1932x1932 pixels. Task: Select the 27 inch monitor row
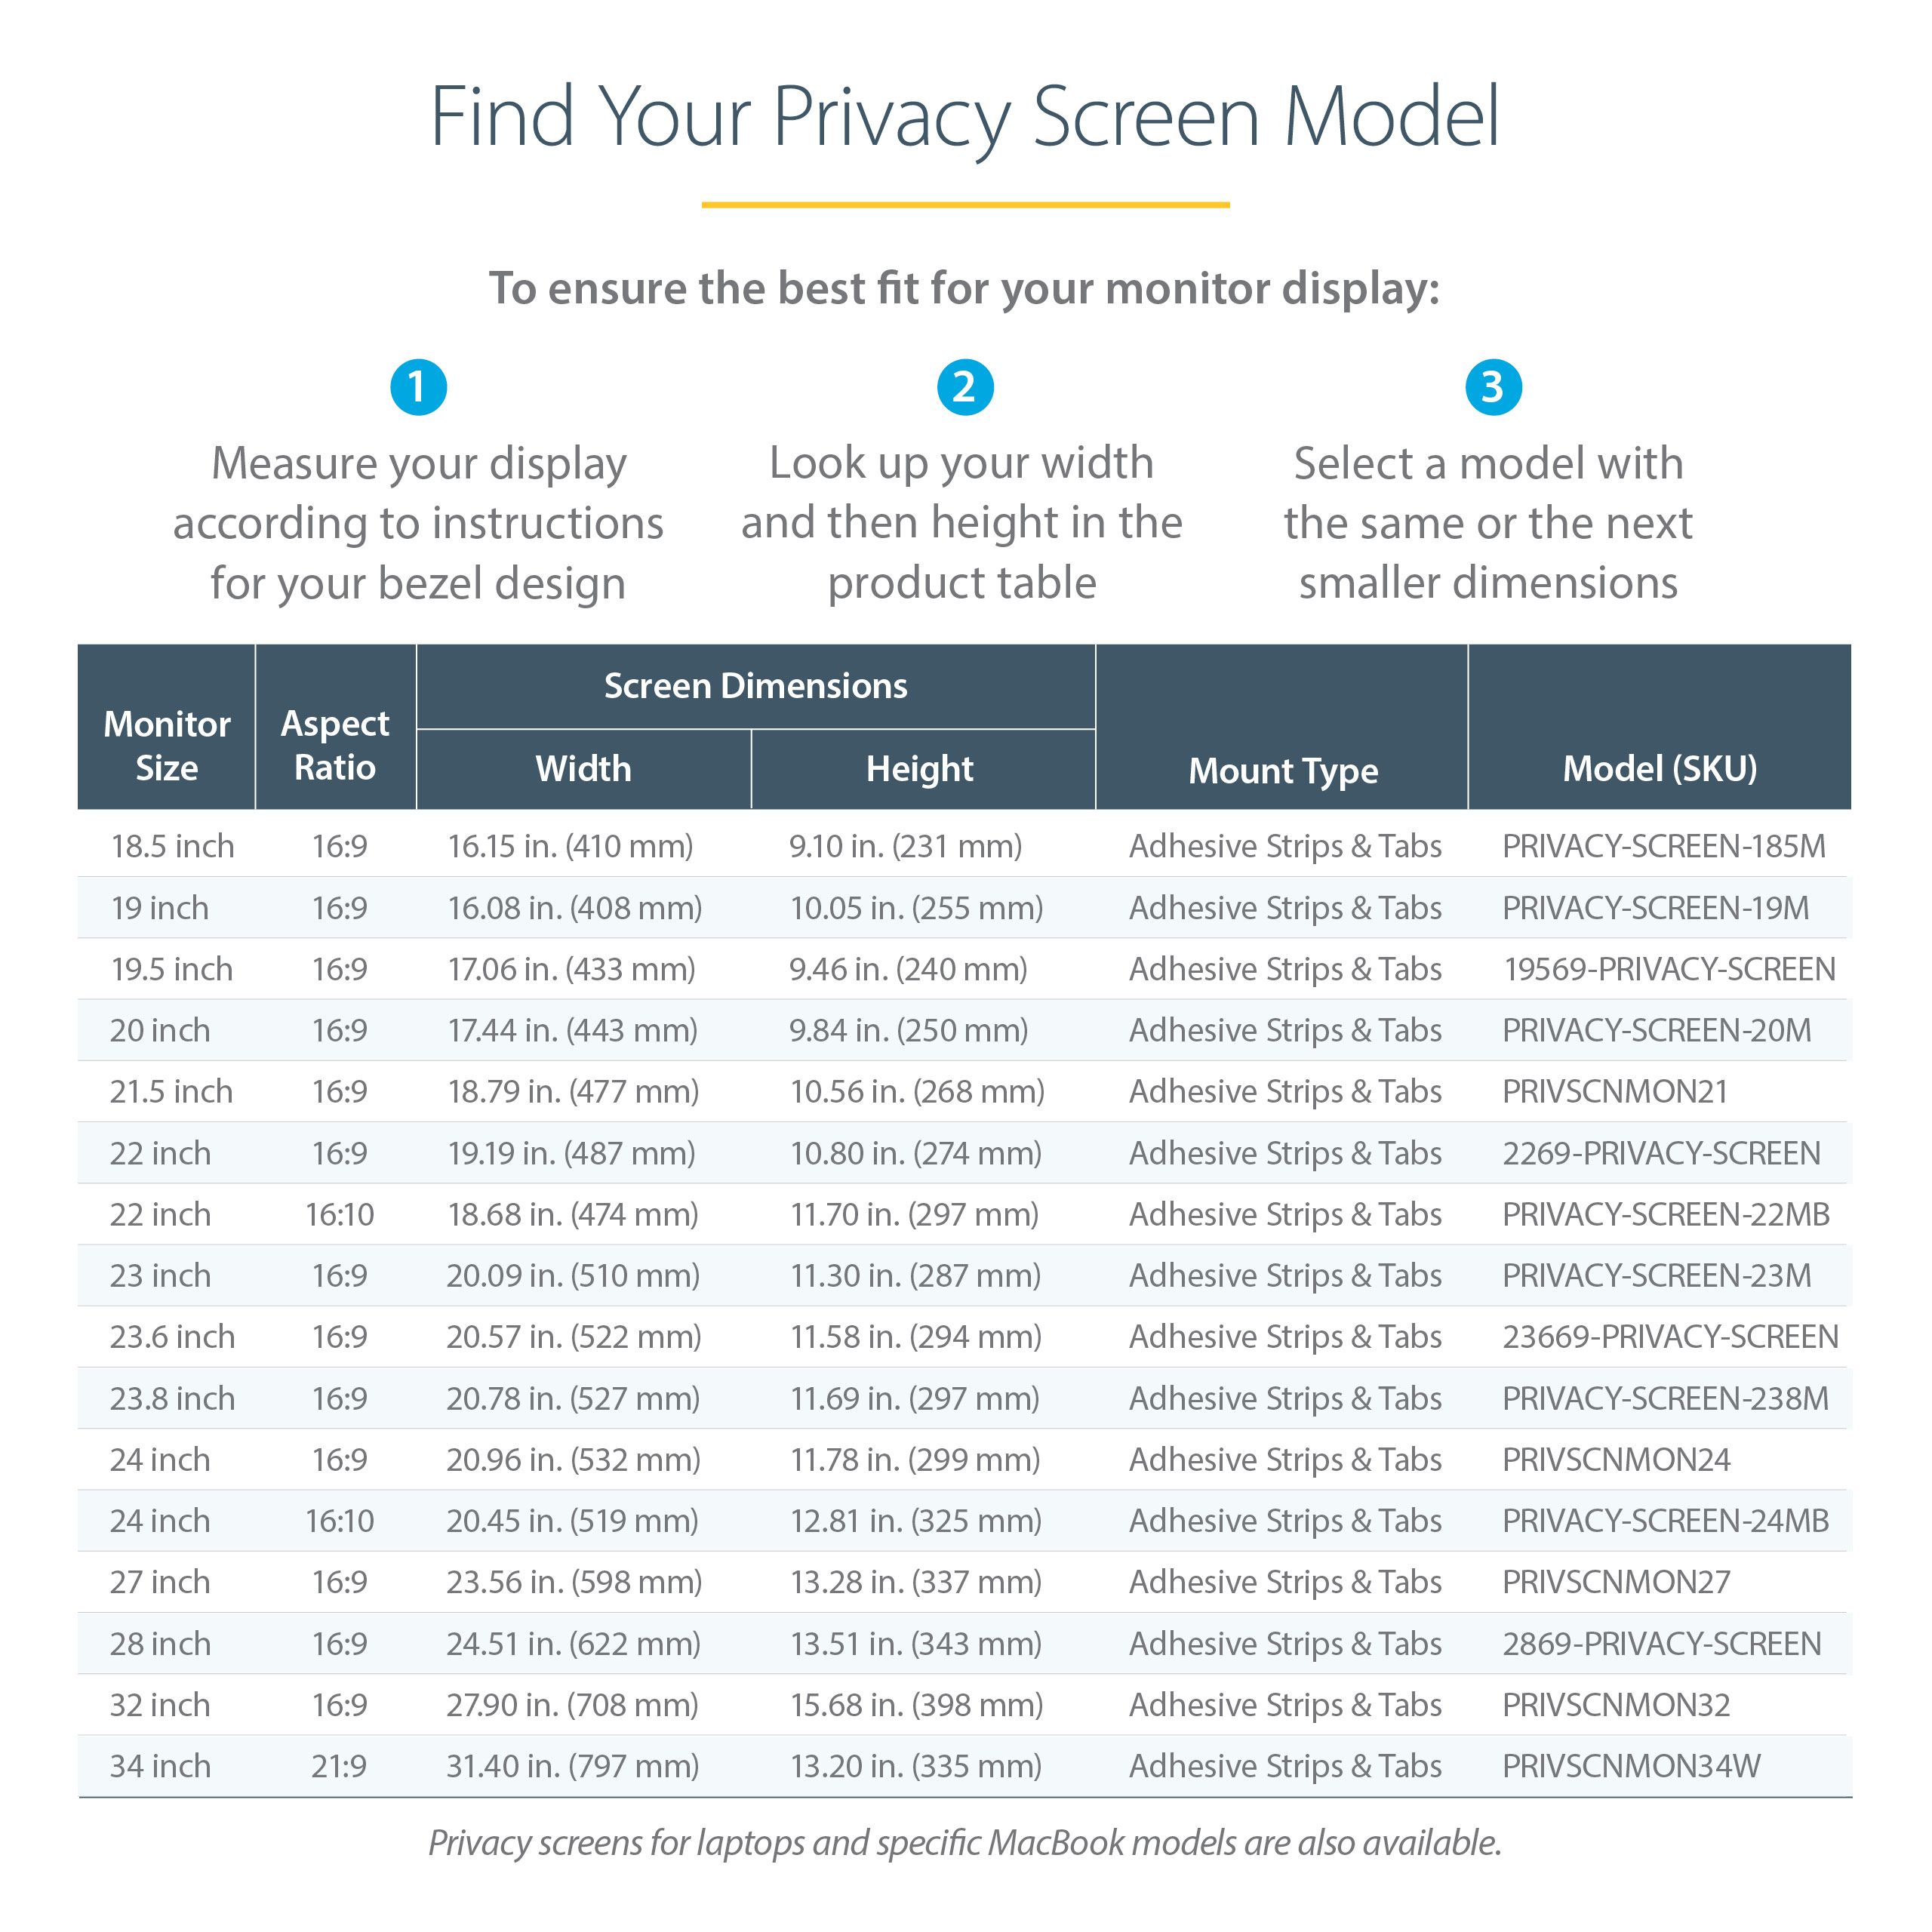tap(966, 1578)
